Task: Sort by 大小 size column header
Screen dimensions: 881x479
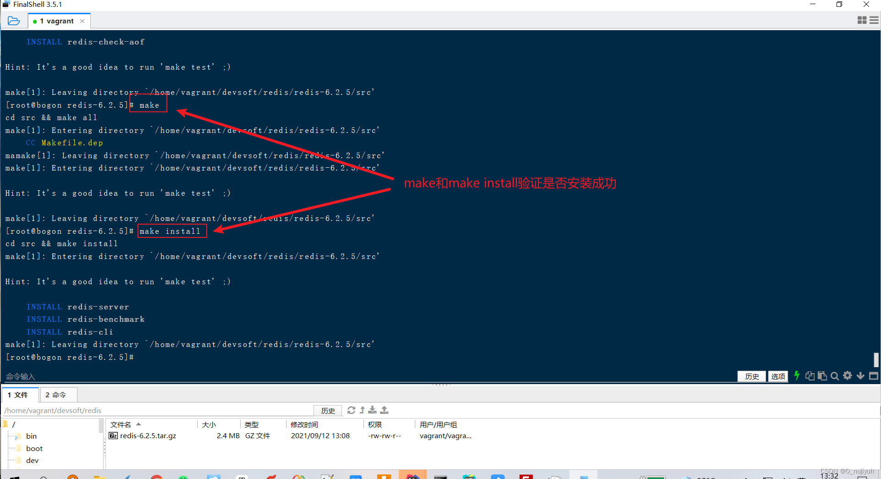Action: (x=218, y=424)
